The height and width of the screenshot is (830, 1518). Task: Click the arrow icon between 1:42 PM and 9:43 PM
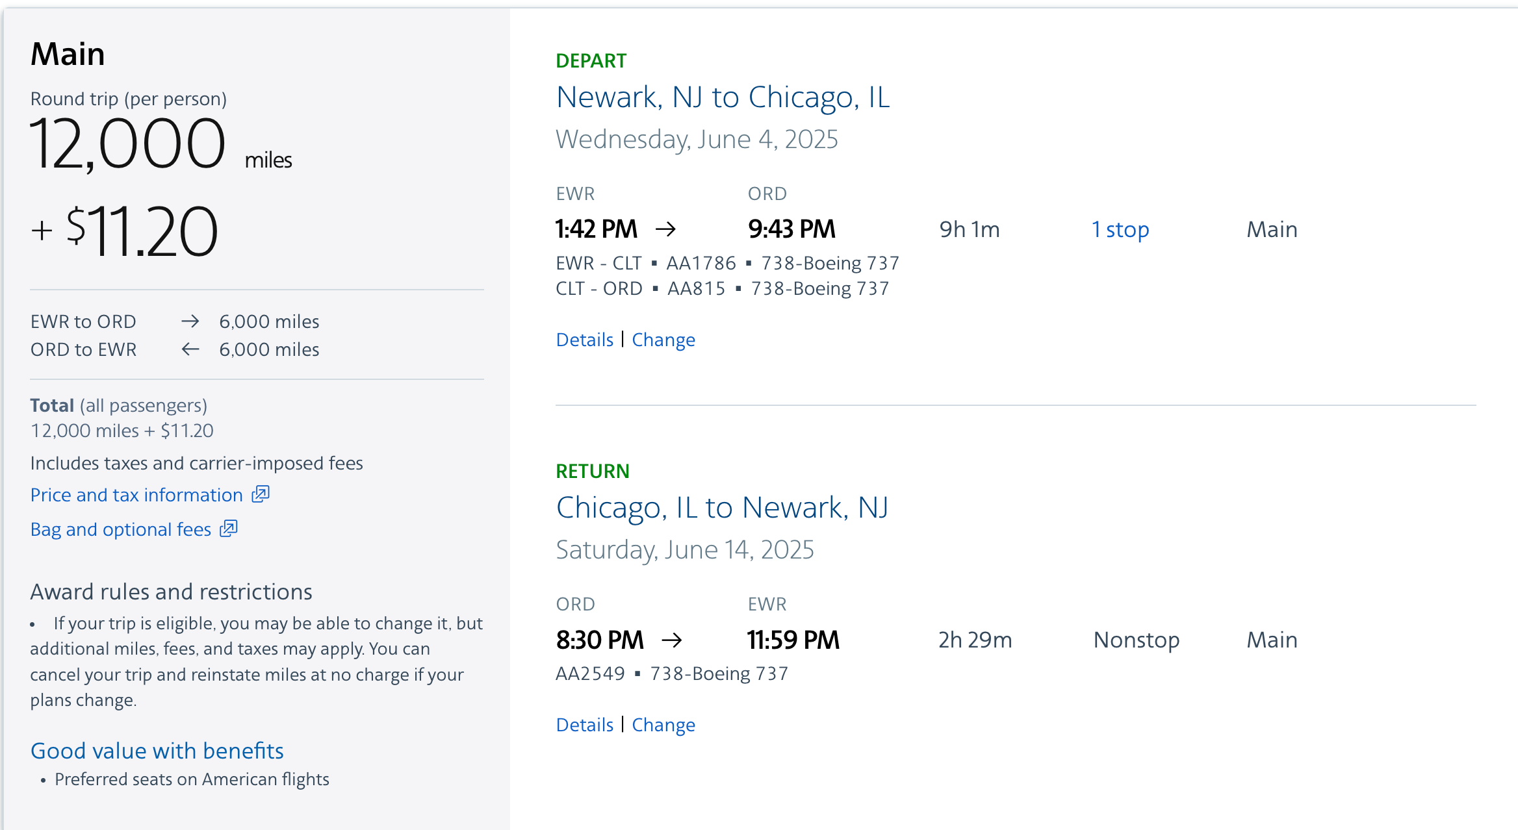[x=667, y=229]
